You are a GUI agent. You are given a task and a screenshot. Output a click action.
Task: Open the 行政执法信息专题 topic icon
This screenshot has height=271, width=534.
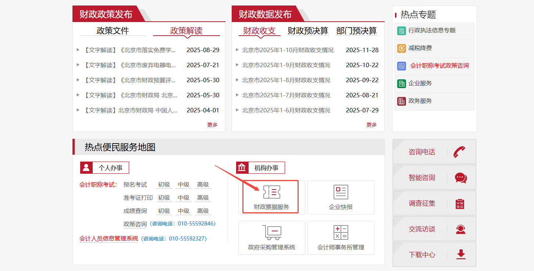click(x=402, y=31)
